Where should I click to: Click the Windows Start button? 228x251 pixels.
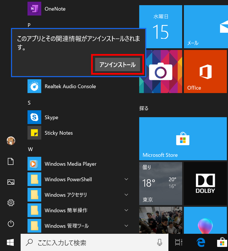pyautogui.click(x=10, y=242)
